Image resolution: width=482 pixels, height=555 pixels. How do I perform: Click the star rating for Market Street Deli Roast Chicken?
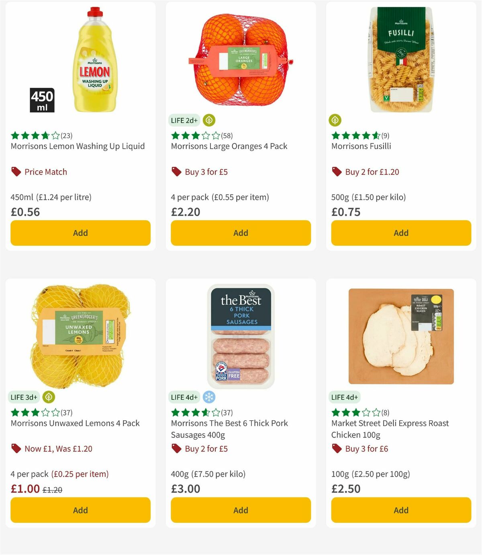click(x=352, y=412)
